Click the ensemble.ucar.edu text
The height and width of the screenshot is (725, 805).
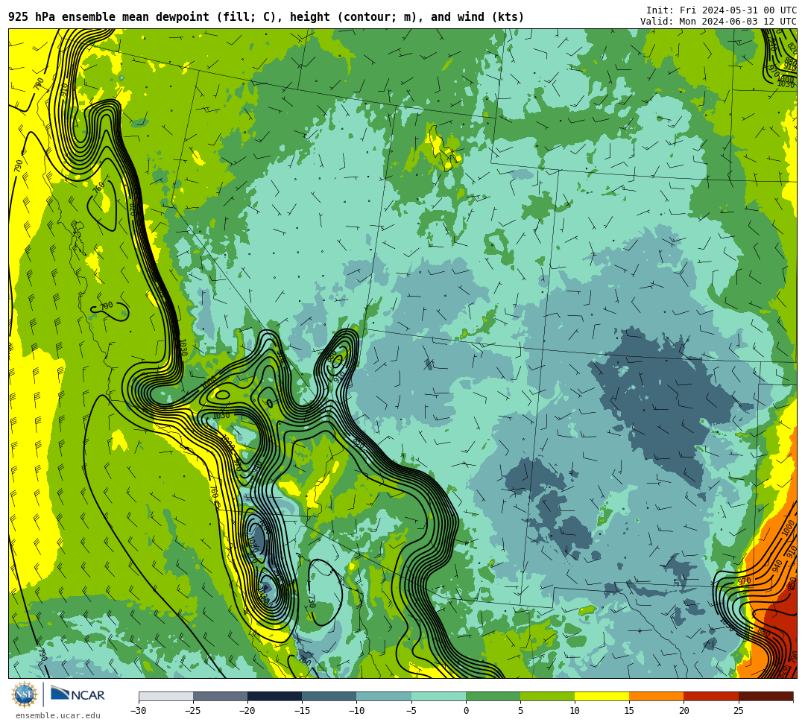point(57,715)
